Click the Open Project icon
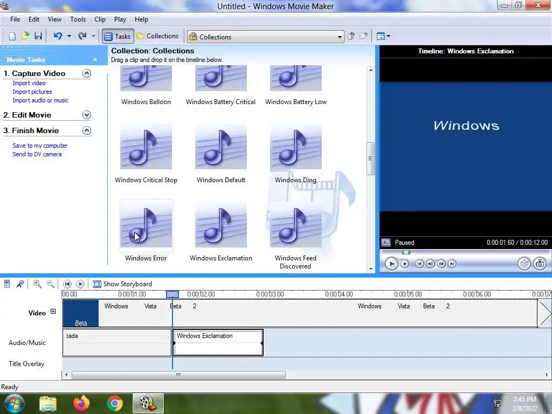The width and height of the screenshot is (552, 414). point(25,36)
